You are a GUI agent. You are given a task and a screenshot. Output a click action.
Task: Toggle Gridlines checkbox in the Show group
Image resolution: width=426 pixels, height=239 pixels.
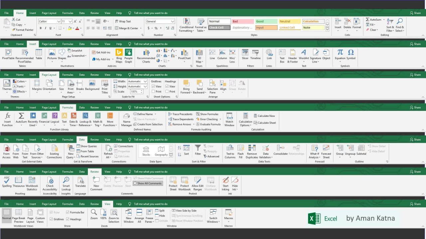click(x=51, y=219)
